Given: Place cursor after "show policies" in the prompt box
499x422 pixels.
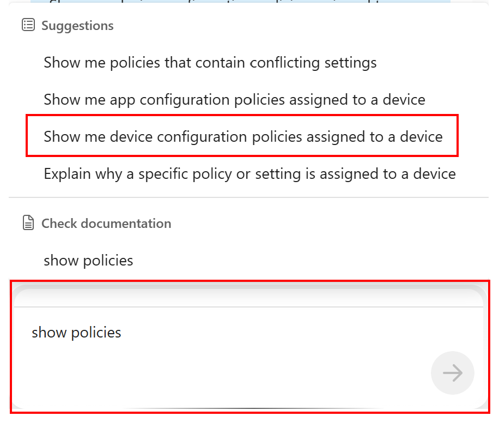Looking at the screenshot, I should tap(122, 333).
